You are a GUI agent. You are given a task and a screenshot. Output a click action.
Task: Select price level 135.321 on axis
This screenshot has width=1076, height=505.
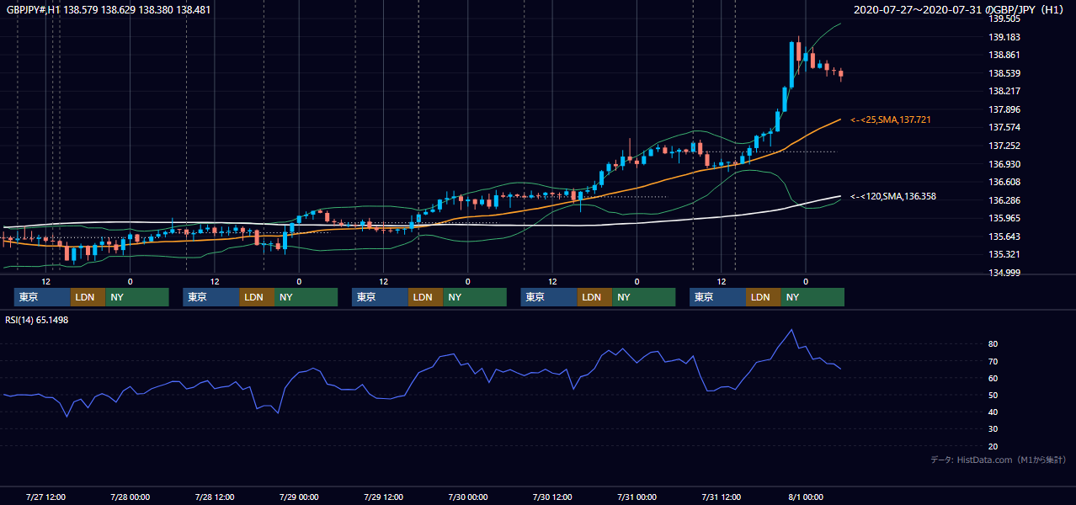pos(1004,254)
